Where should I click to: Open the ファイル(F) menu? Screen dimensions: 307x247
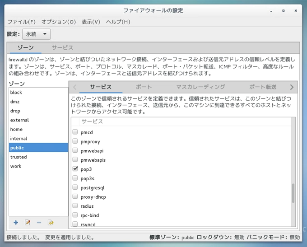pyautogui.click(x=22, y=22)
